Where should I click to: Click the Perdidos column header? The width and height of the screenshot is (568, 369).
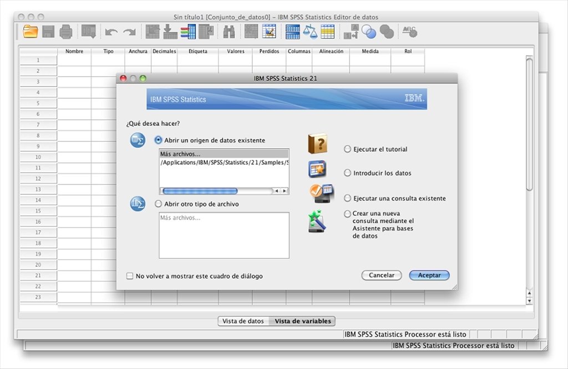(x=269, y=52)
